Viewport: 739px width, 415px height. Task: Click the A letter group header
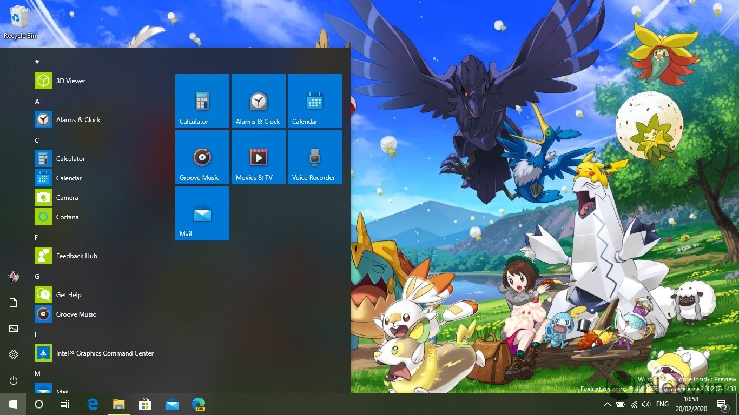pos(37,101)
